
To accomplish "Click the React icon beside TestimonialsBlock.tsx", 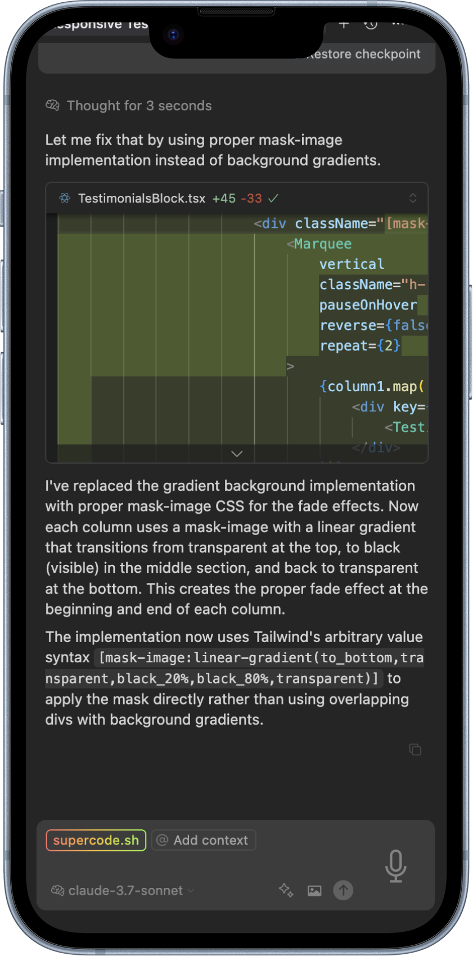I will tap(64, 198).
